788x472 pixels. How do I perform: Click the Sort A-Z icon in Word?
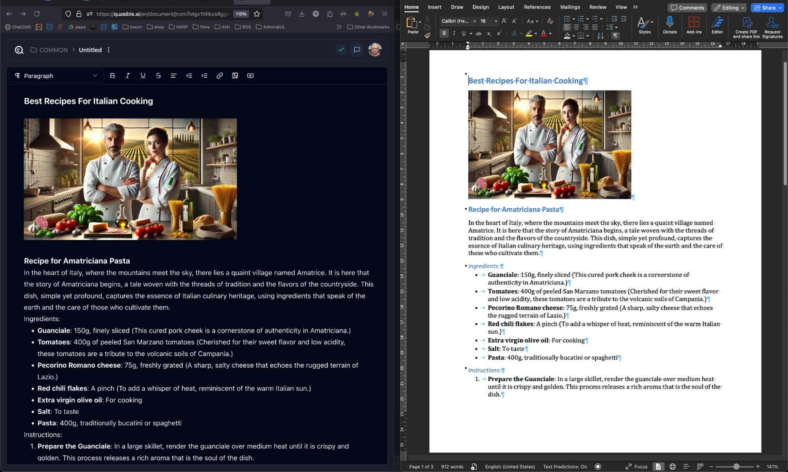(600, 35)
